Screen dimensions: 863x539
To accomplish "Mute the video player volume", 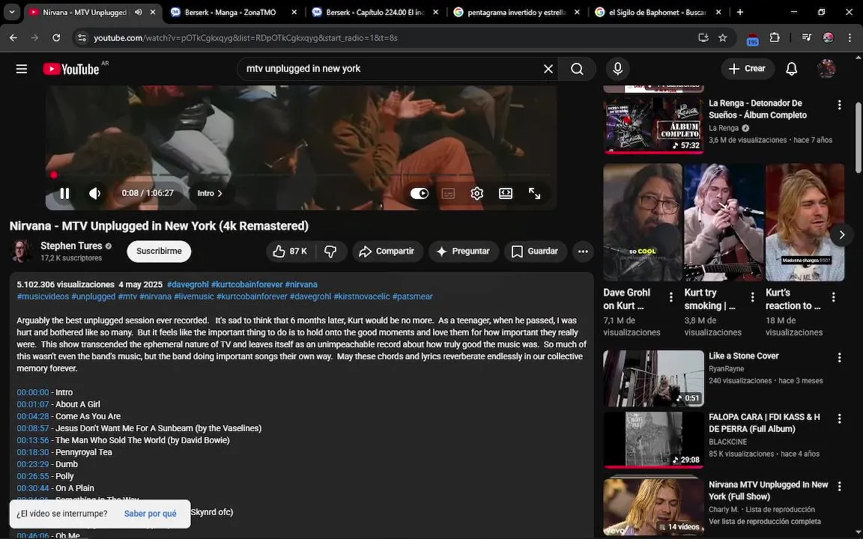I will [94, 194].
